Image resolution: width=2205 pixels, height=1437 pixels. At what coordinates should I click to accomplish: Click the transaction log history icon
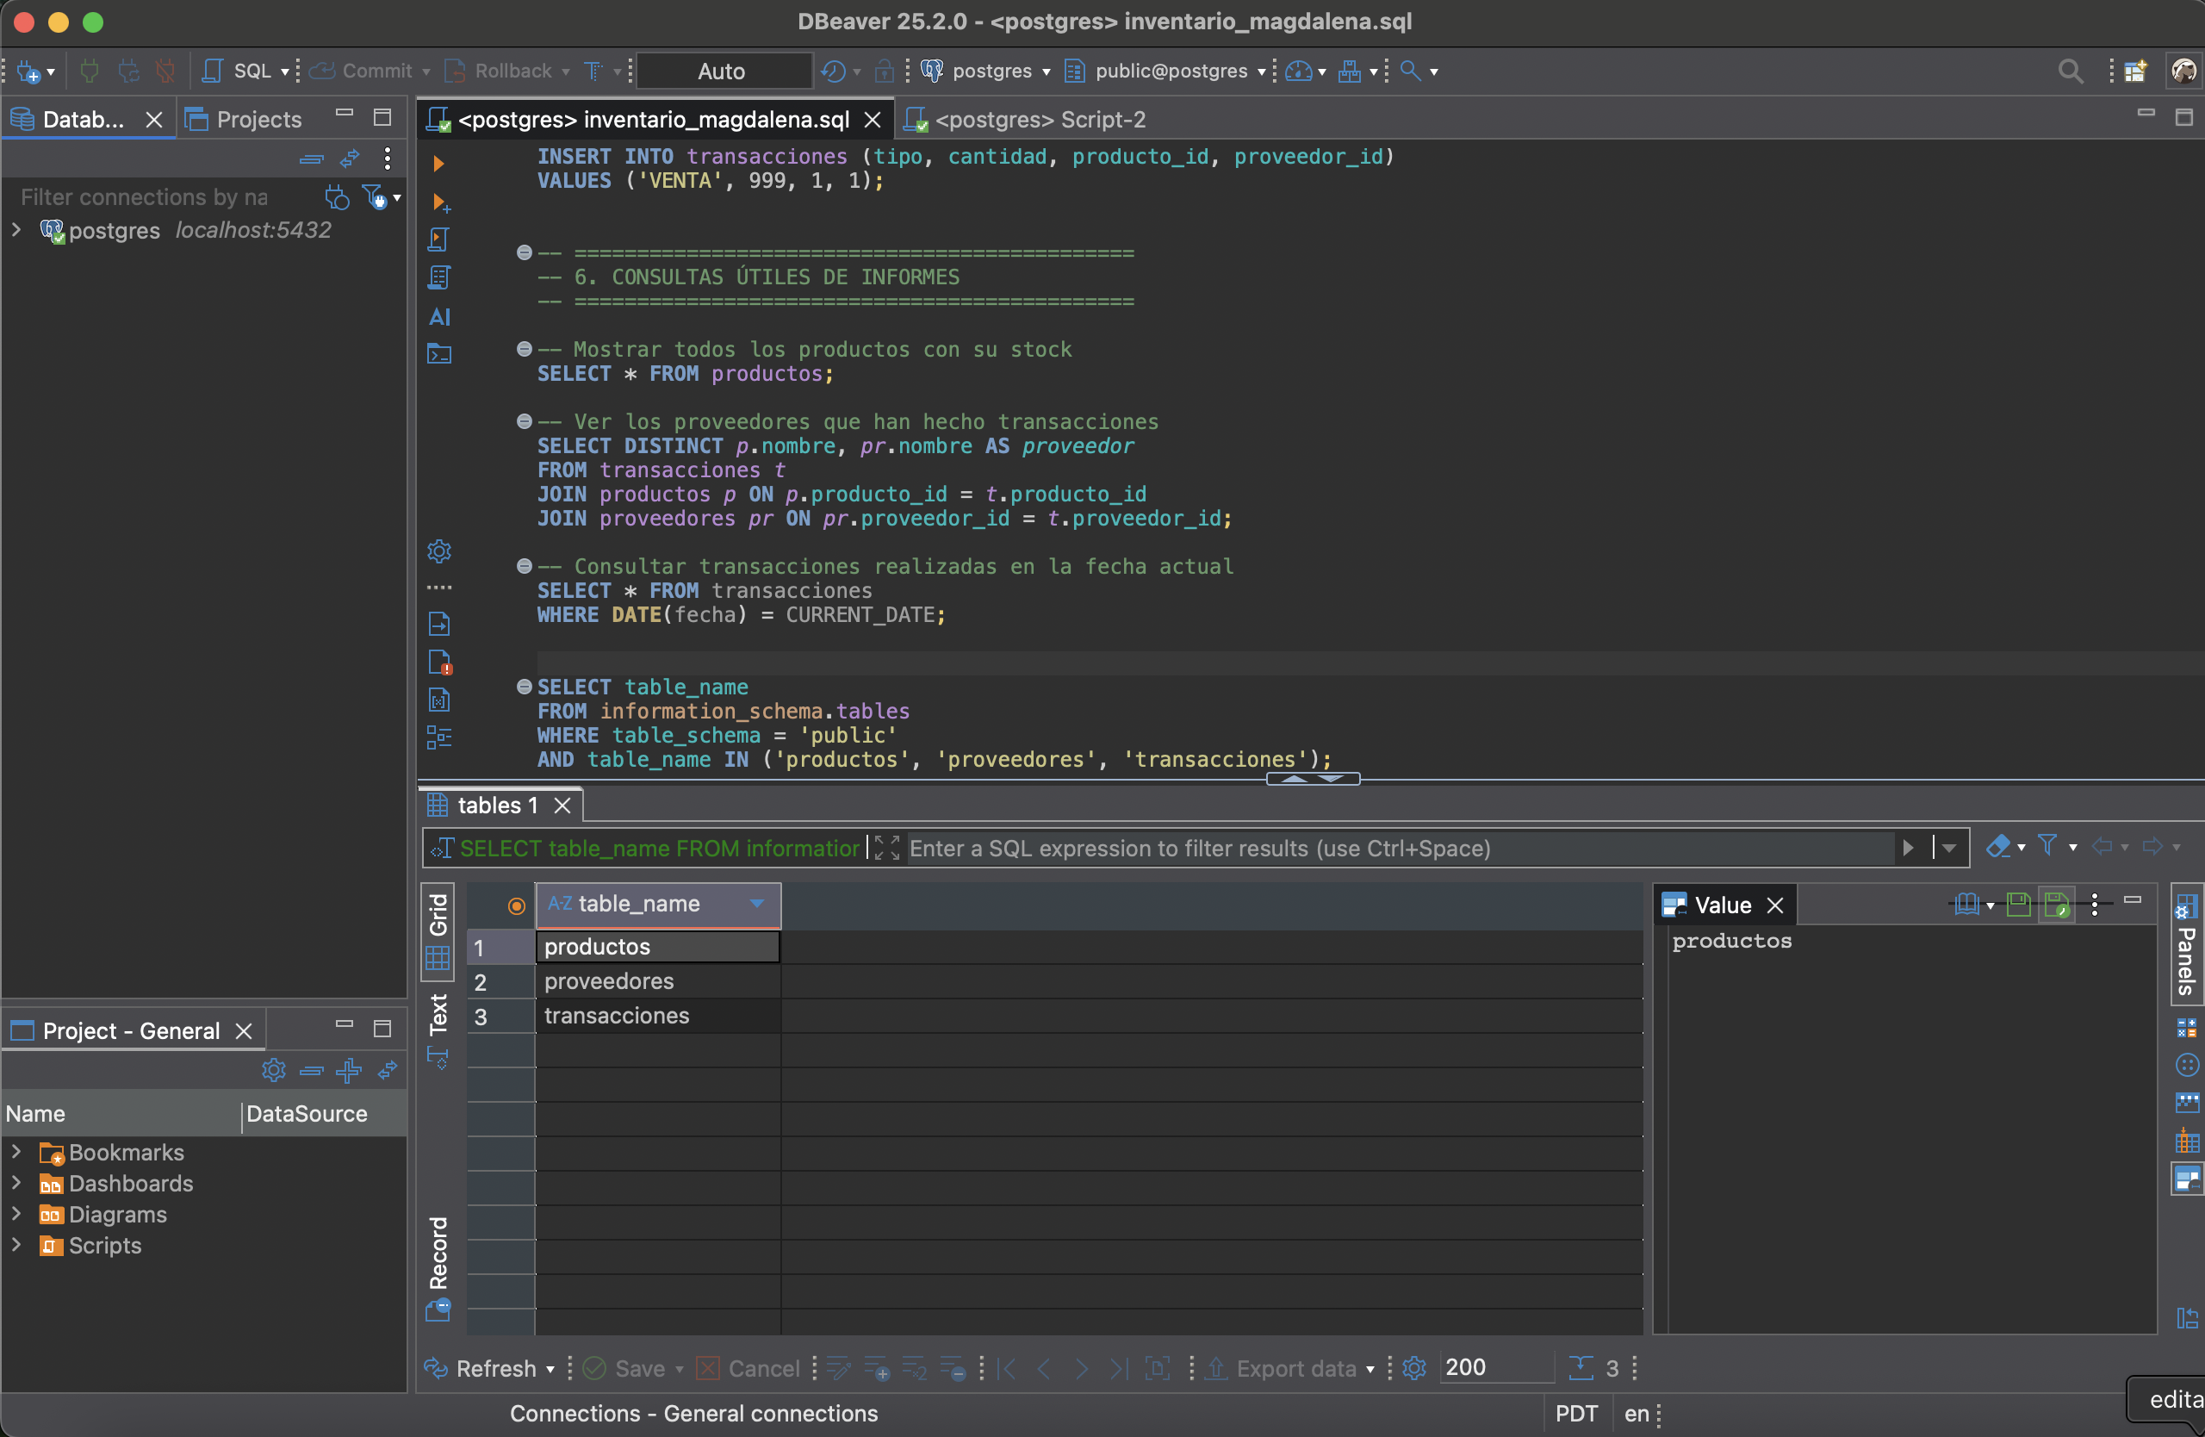[x=833, y=72]
